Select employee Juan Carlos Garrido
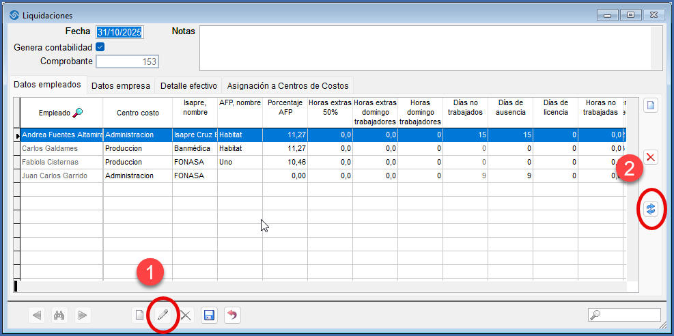The width and height of the screenshot is (674, 336). (x=61, y=176)
